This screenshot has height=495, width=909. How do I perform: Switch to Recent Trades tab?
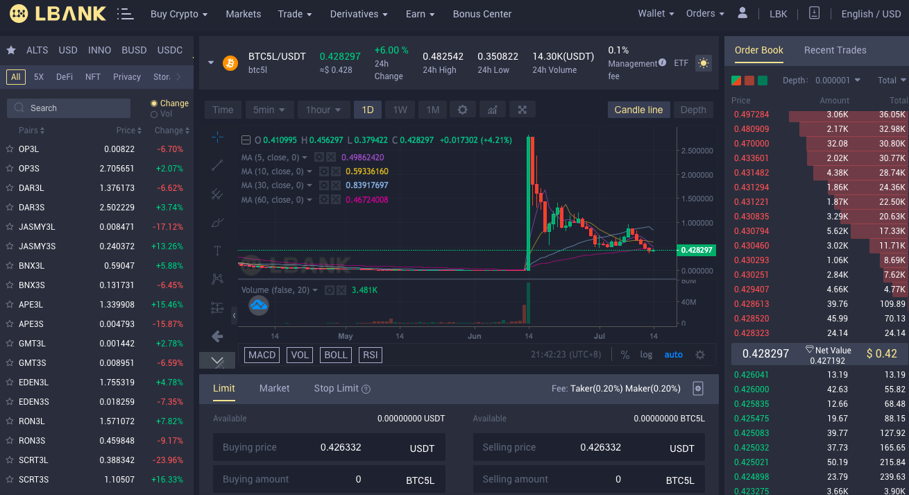tap(835, 50)
